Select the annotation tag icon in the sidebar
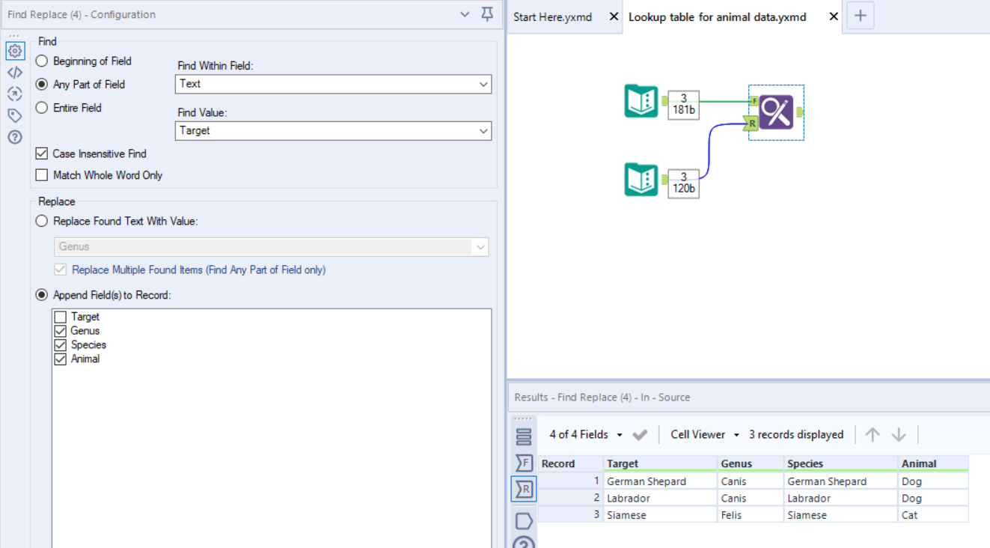The height and width of the screenshot is (548, 990). [x=15, y=115]
